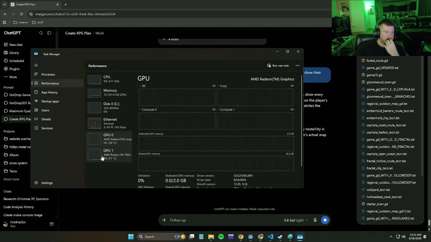Image resolution: width=431 pixels, height=242 pixels.
Task: Click Show more under Projects
Action: (x=11, y=179)
